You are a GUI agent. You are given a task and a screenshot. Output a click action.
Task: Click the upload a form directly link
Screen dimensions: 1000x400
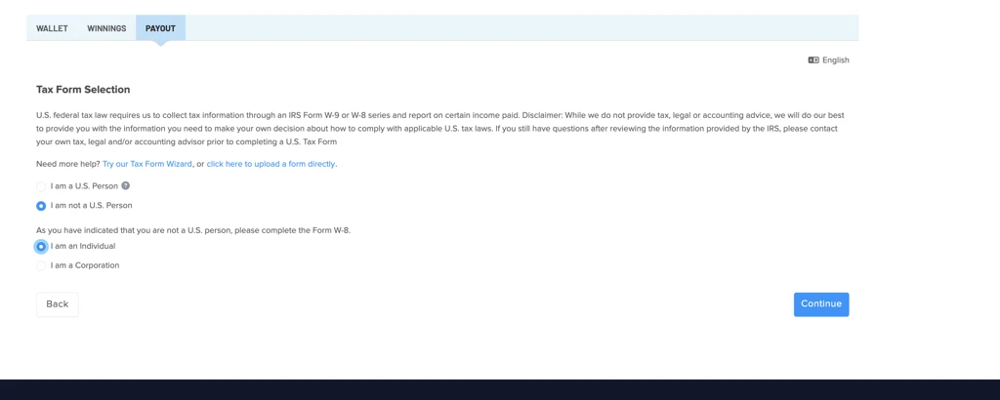coord(271,164)
